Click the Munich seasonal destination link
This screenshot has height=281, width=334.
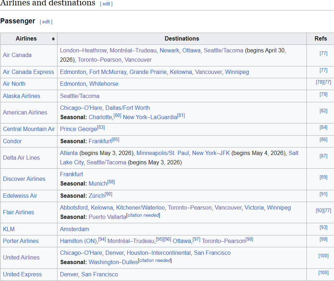click(98, 183)
